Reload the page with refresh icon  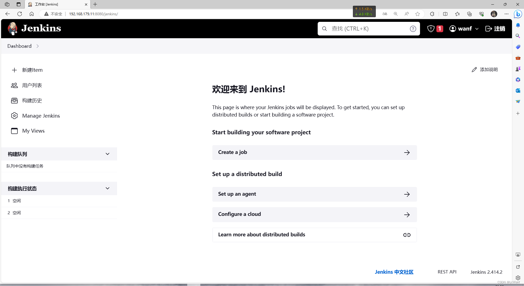click(20, 14)
